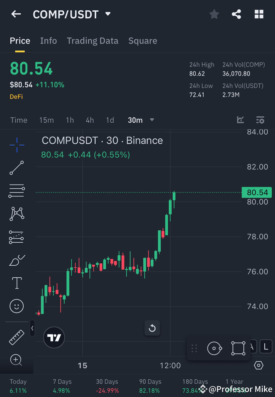Choose the horizontal lines drawing tool
275x397 pixels.
(17, 191)
